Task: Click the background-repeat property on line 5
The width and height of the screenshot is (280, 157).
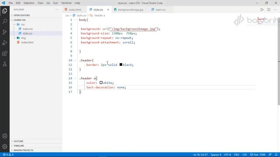Action: (x=96, y=38)
